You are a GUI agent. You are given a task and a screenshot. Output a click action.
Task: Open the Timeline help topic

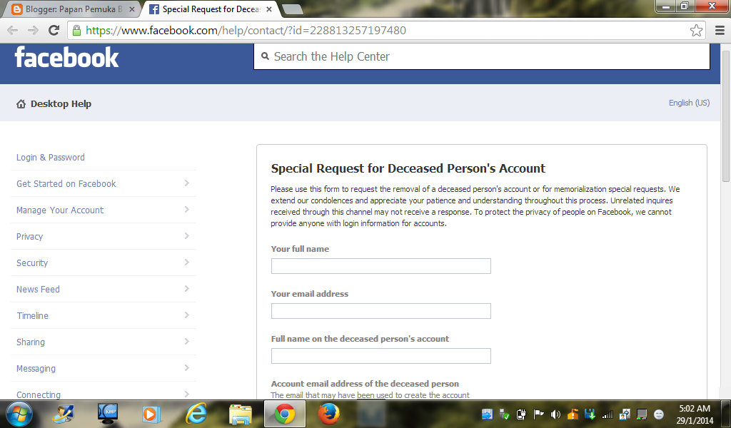[x=32, y=316]
